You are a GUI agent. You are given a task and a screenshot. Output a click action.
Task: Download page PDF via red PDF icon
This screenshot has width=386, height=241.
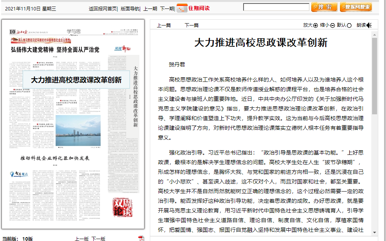click(x=141, y=238)
